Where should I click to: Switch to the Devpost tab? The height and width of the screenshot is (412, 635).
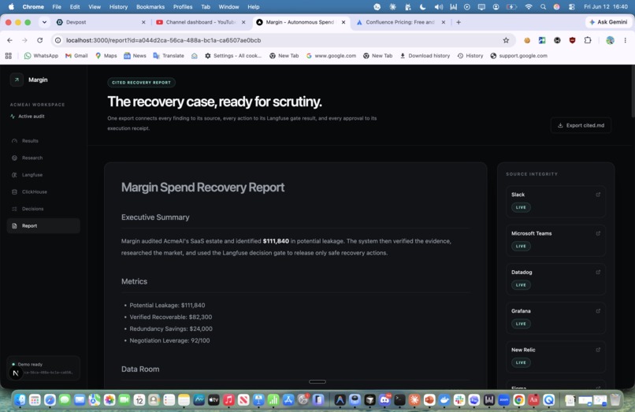click(x=102, y=22)
